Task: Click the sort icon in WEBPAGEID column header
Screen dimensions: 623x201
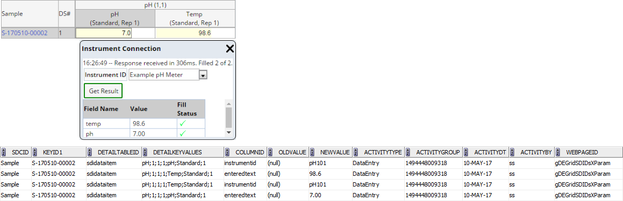Action: 558,152
